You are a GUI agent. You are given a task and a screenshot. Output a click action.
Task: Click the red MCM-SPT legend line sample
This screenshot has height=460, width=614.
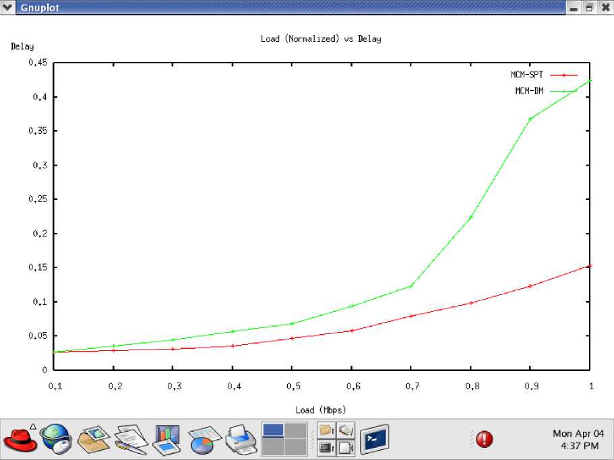564,75
